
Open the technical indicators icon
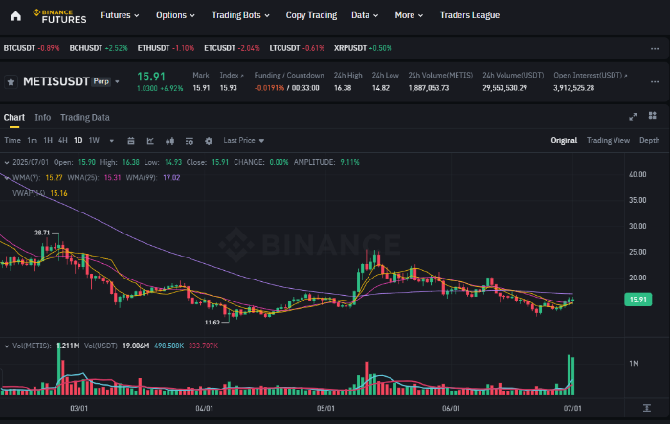click(x=190, y=141)
